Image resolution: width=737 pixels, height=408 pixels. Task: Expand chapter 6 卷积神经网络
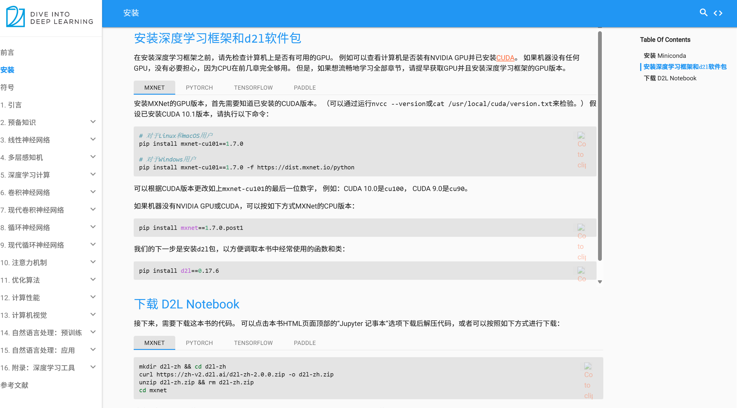click(93, 192)
